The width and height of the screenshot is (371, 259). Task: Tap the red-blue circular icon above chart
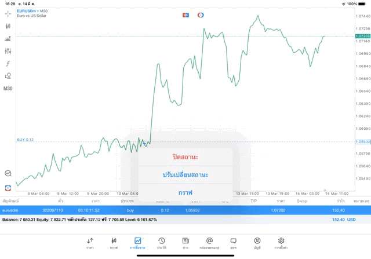201,15
